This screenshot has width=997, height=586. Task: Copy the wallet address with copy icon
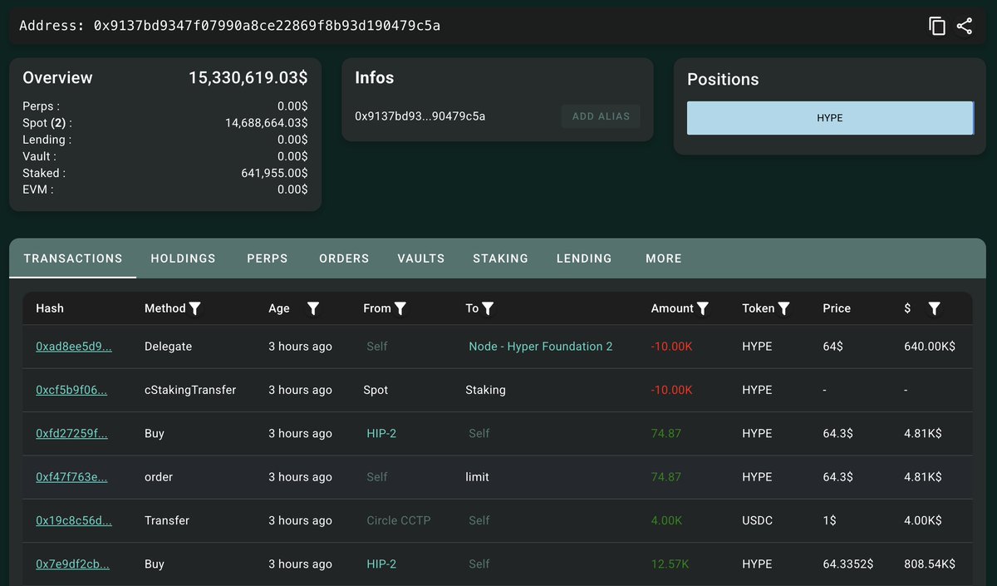937,26
